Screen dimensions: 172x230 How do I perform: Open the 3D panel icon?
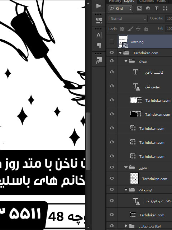point(99,20)
